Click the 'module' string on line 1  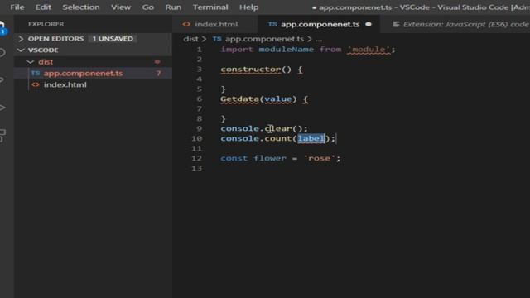[369, 50]
